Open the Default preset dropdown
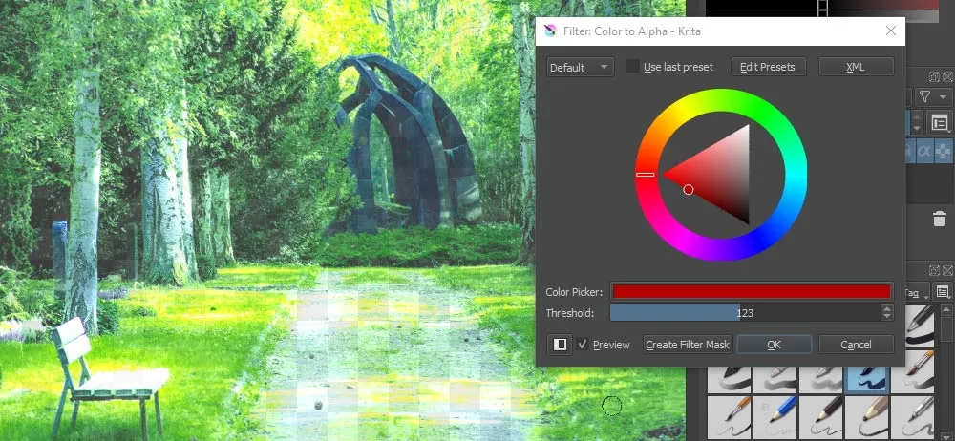 click(x=580, y=67)
